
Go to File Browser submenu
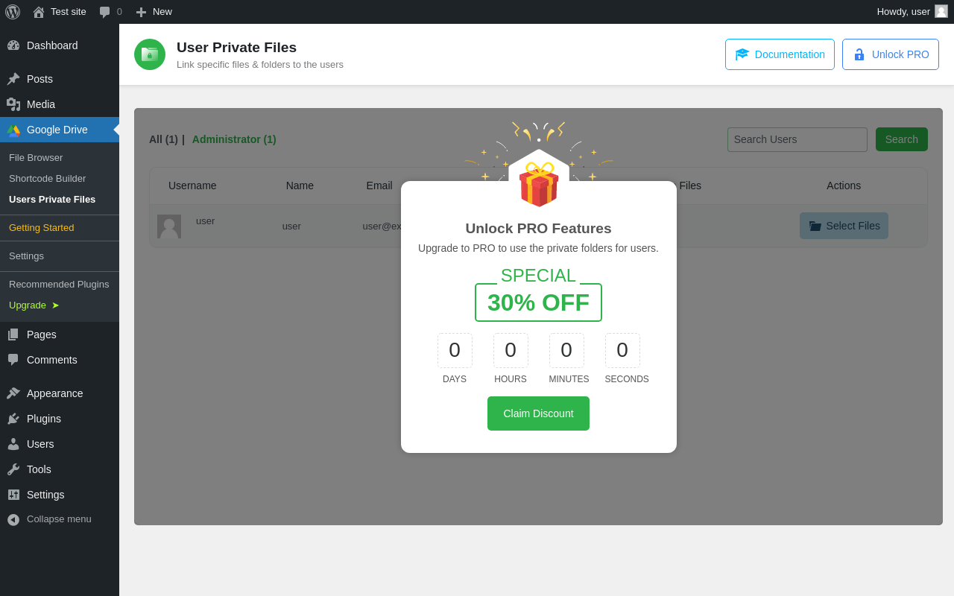pyautogui.click(x=36, y=158)
